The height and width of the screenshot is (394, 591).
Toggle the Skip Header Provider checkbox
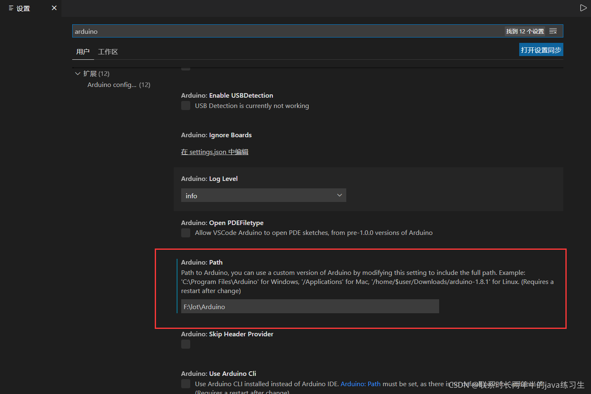pyautogui.click(x=186, y=344)
